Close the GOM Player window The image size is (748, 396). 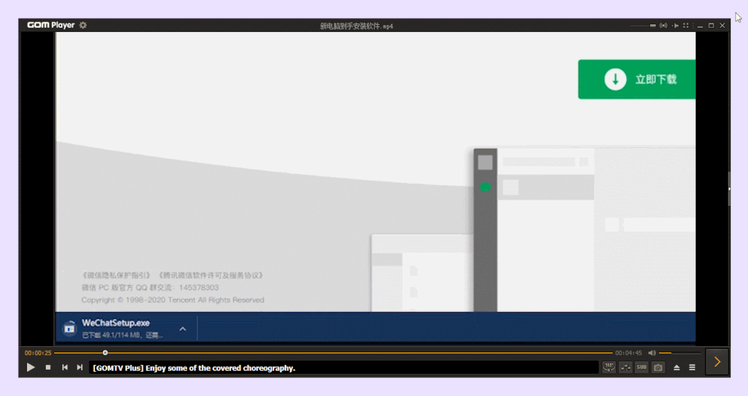722,26
